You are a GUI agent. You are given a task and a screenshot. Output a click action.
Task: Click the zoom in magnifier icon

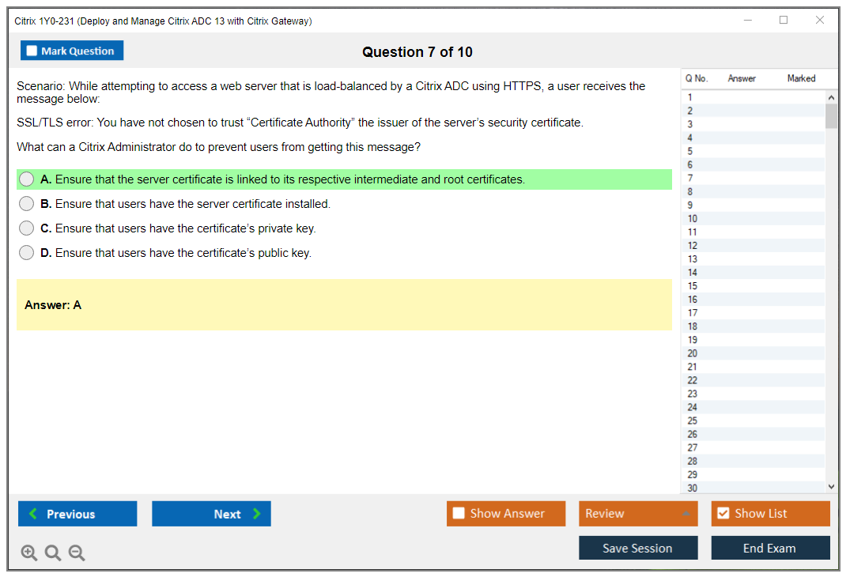tap(28, 553)
